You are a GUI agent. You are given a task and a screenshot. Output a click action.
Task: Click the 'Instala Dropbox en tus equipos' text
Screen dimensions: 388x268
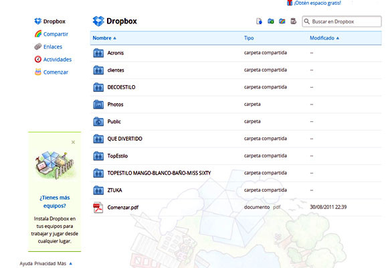(54, 230)
